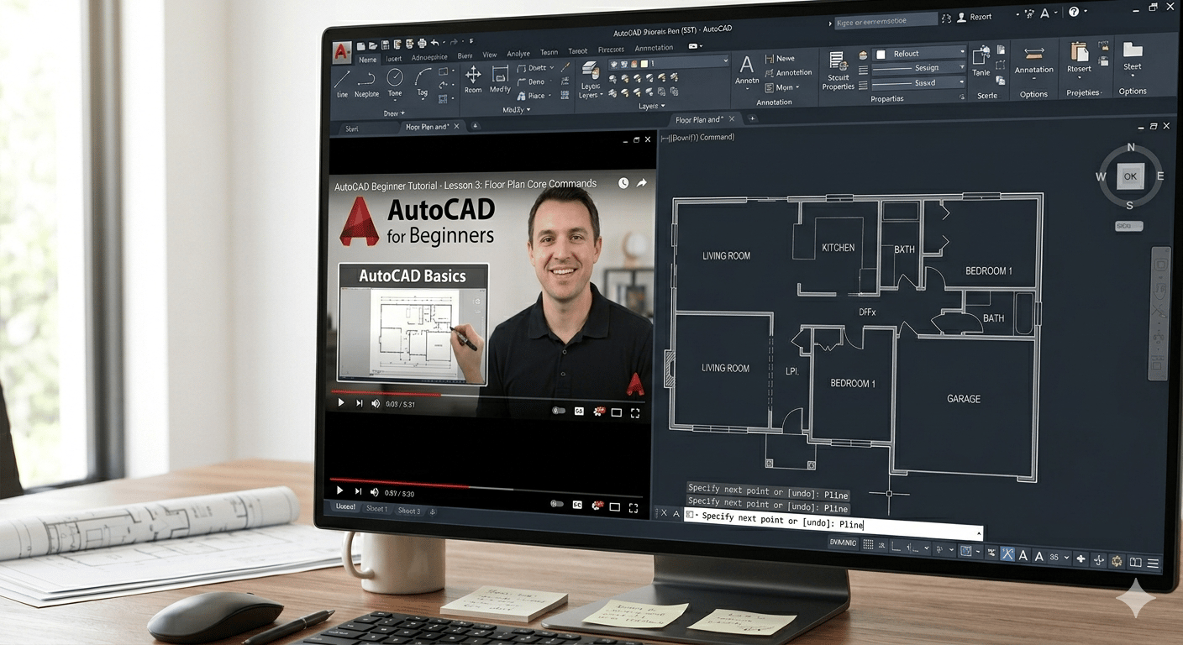Click the OK button on the navigation compass
The width and height of the screenshot is (1183, 645).
point(1130,176)
